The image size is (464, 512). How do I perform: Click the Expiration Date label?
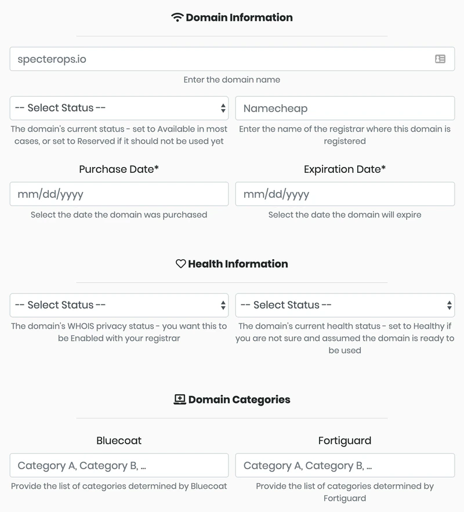click(x=345, y=169)
